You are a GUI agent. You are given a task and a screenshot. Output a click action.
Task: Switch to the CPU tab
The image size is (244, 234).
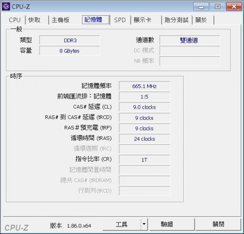point(15,20)
